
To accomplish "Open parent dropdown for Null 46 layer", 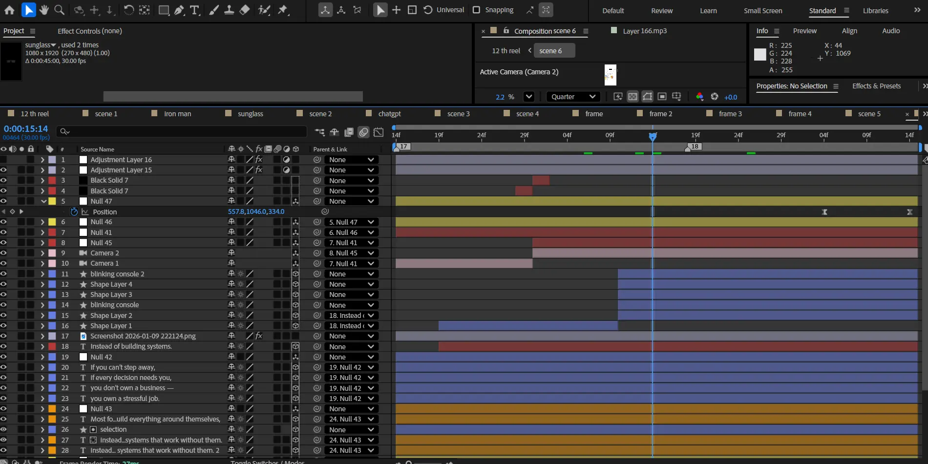I will (x=352, y=222).
